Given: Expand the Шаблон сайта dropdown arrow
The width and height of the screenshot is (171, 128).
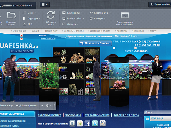Looking at the screenshot, I should [83, 18].
